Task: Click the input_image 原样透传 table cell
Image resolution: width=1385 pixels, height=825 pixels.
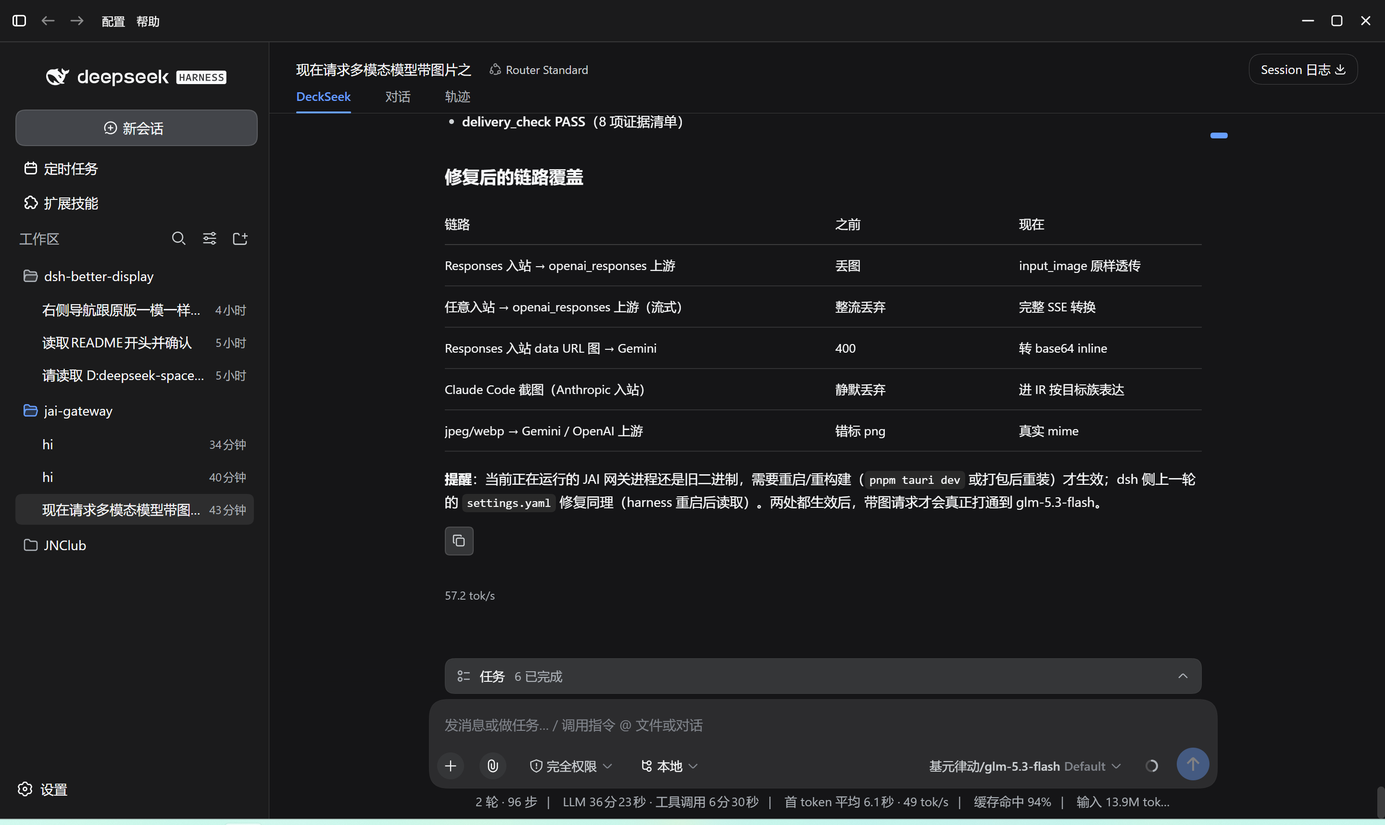Action: point(1079,266)
